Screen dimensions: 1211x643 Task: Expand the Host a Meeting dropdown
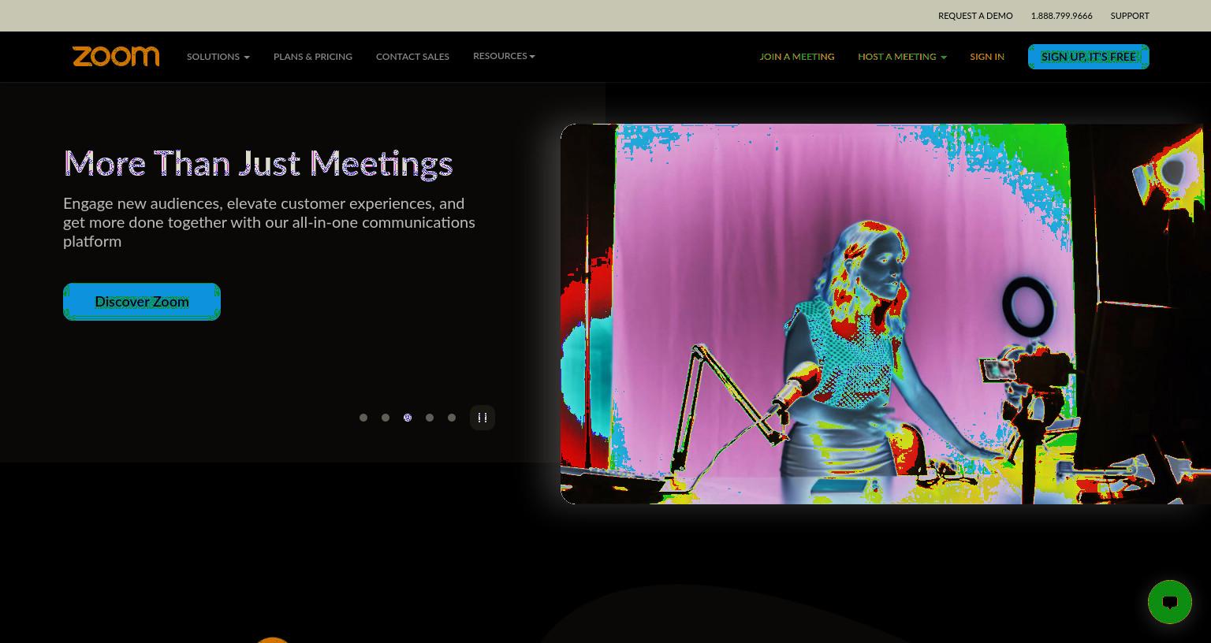point(902,57)
